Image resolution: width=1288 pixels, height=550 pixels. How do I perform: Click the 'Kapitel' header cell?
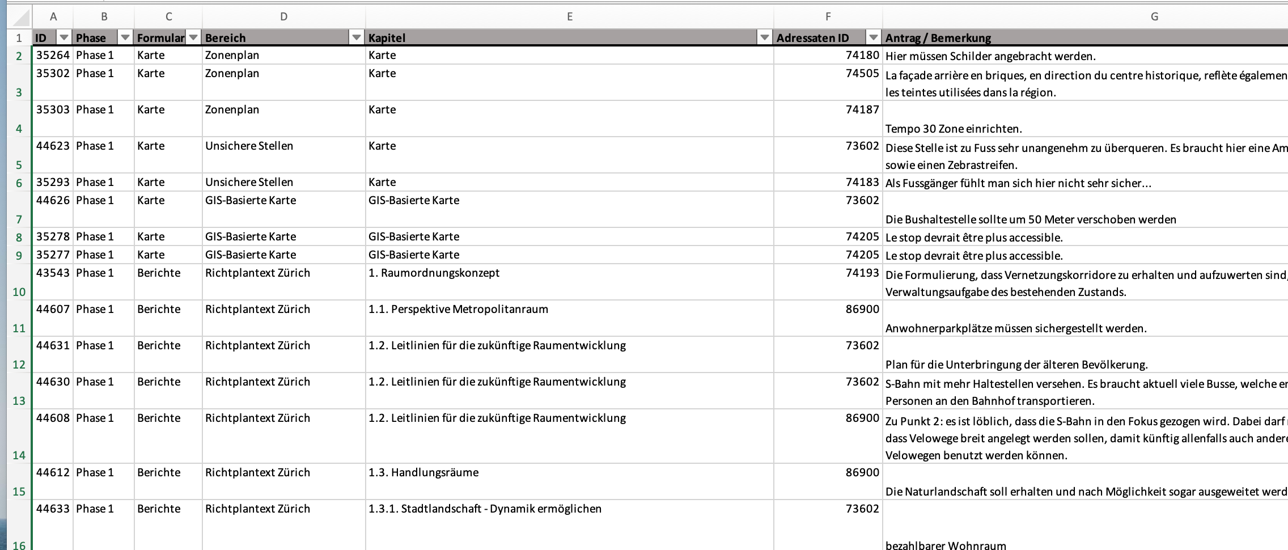(570, 37)
